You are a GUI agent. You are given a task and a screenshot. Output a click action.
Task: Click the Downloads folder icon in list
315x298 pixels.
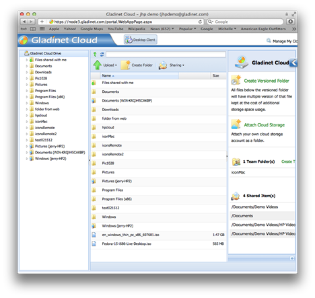click(94, 110)
